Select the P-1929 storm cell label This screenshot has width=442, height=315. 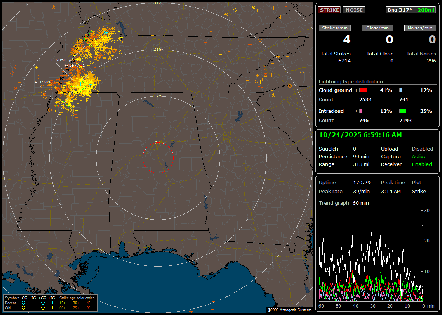click(42, 82)
